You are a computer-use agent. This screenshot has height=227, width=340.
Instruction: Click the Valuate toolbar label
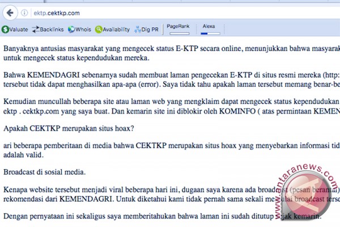point(19,30)
